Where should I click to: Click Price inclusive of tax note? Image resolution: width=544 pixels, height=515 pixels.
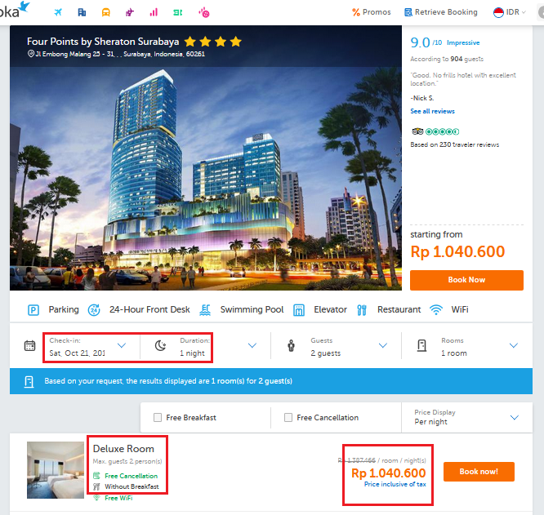pos(395,484)
